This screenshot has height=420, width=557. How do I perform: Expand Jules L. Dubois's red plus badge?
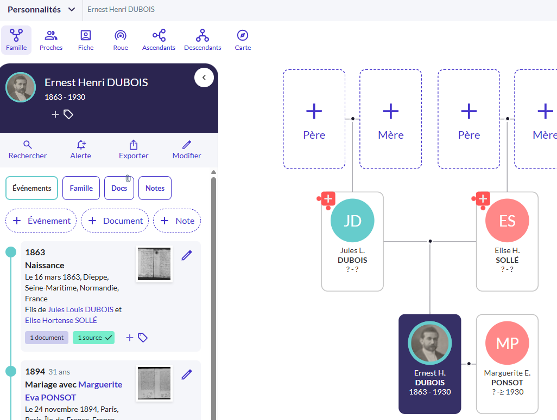pyautogui.click(x=328, y=199)
